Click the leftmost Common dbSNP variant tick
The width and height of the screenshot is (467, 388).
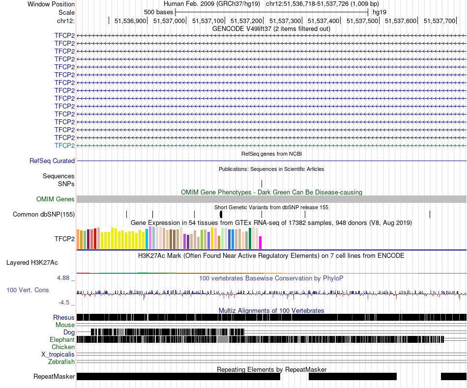126,214
